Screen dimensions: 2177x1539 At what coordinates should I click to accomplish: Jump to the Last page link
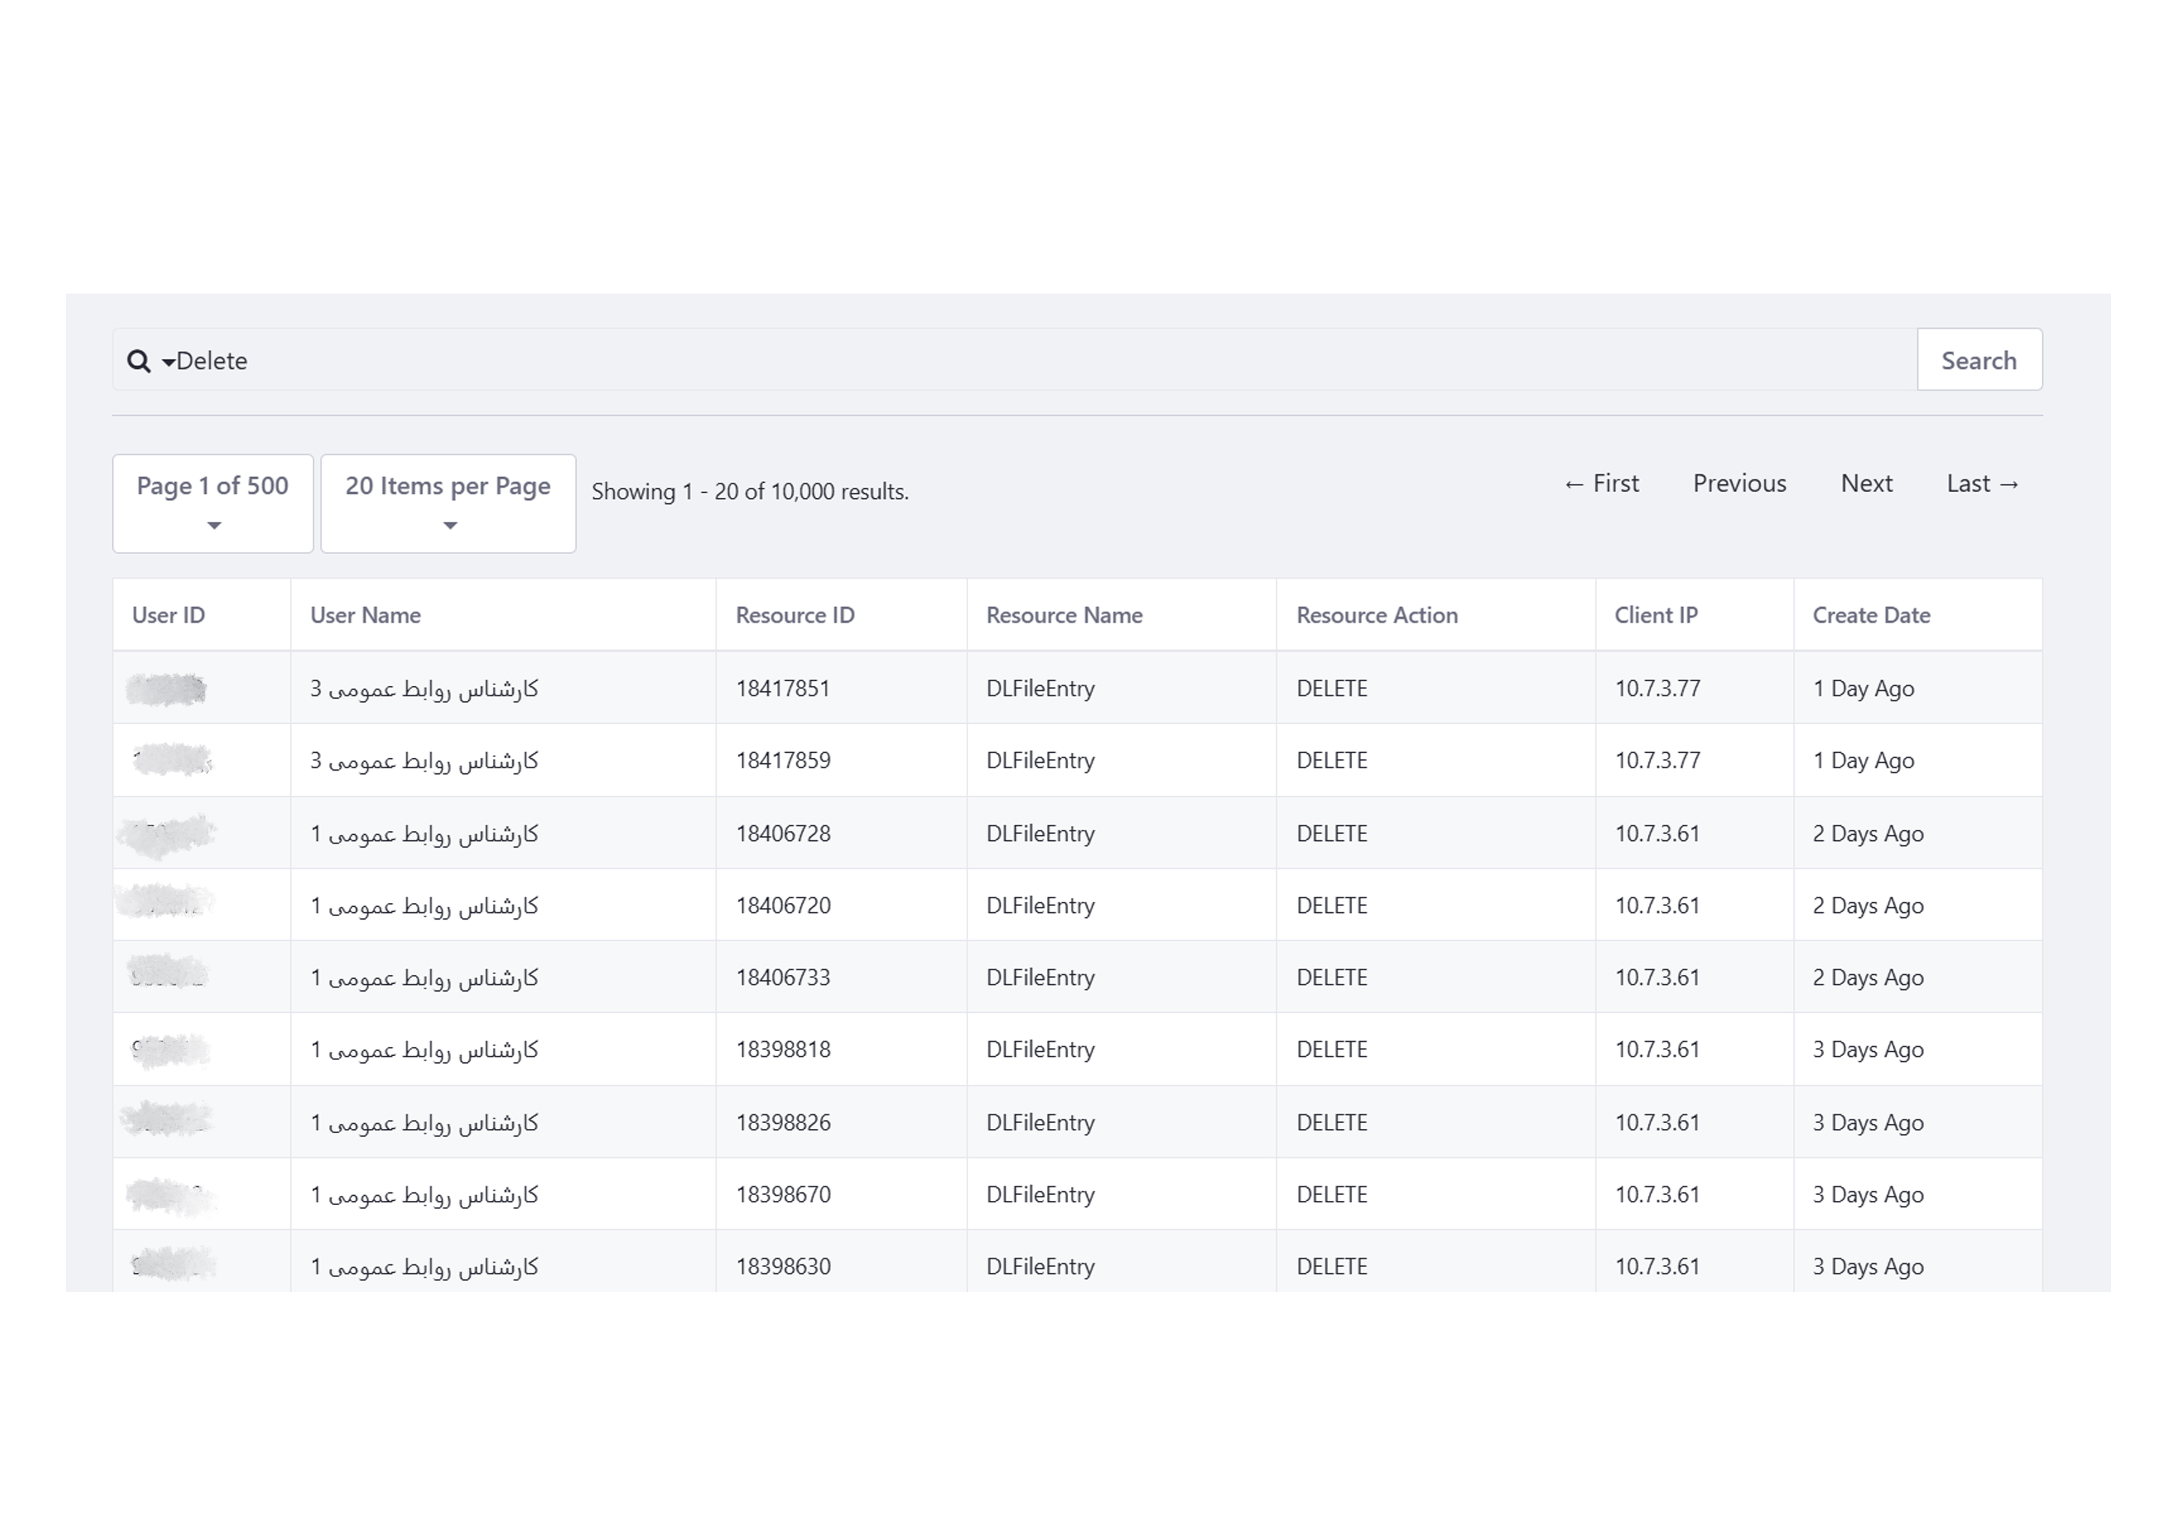tap(1983, 483)
